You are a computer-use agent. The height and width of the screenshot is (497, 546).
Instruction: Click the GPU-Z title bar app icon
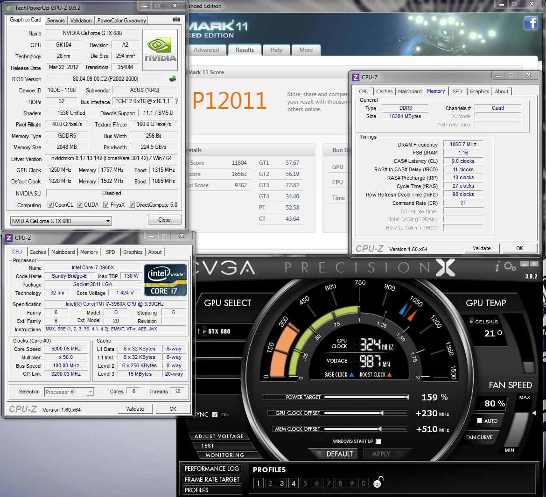[x=9, y=7]
